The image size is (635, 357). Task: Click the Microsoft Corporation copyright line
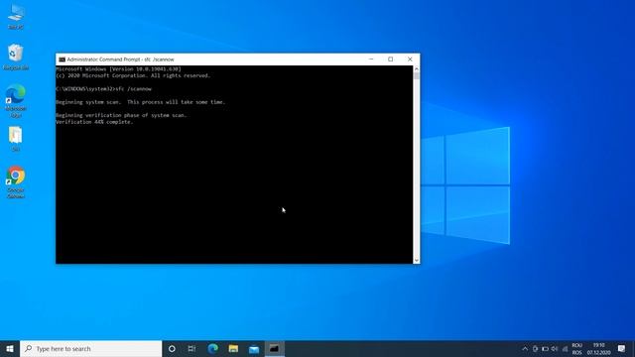133,75
